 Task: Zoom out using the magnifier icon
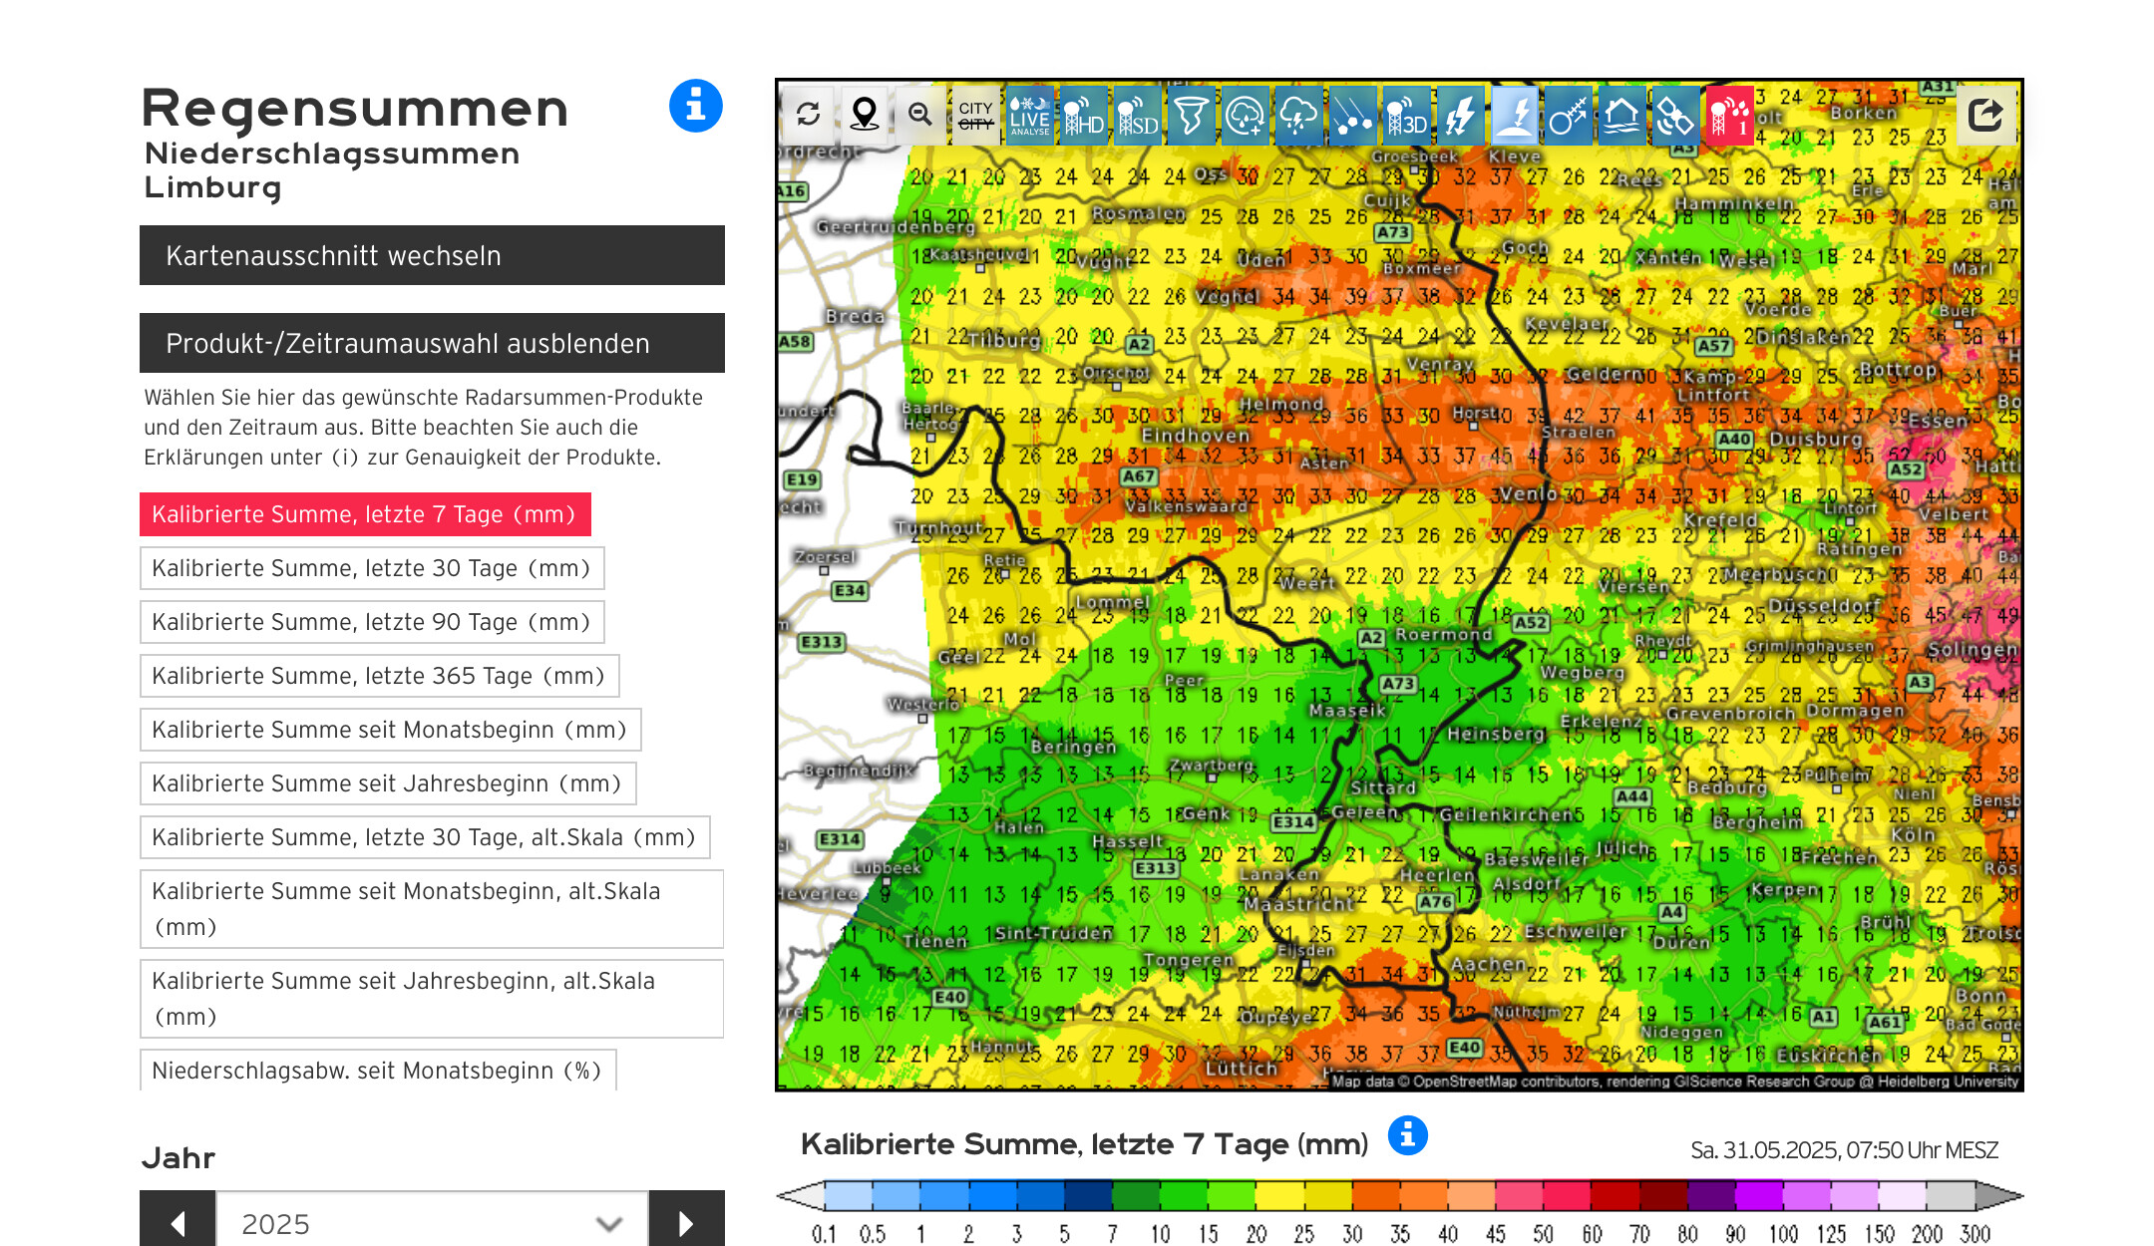[x=919, y=115]
